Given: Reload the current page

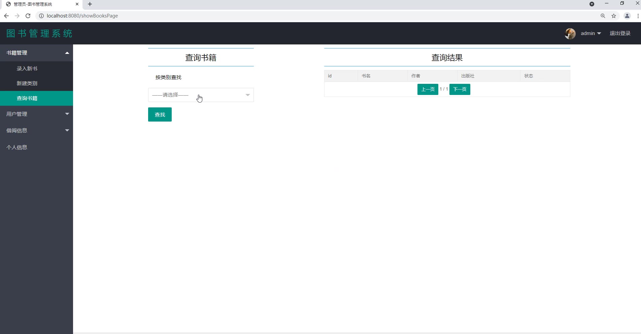Looking at the screenshot, I should point(28,16).
